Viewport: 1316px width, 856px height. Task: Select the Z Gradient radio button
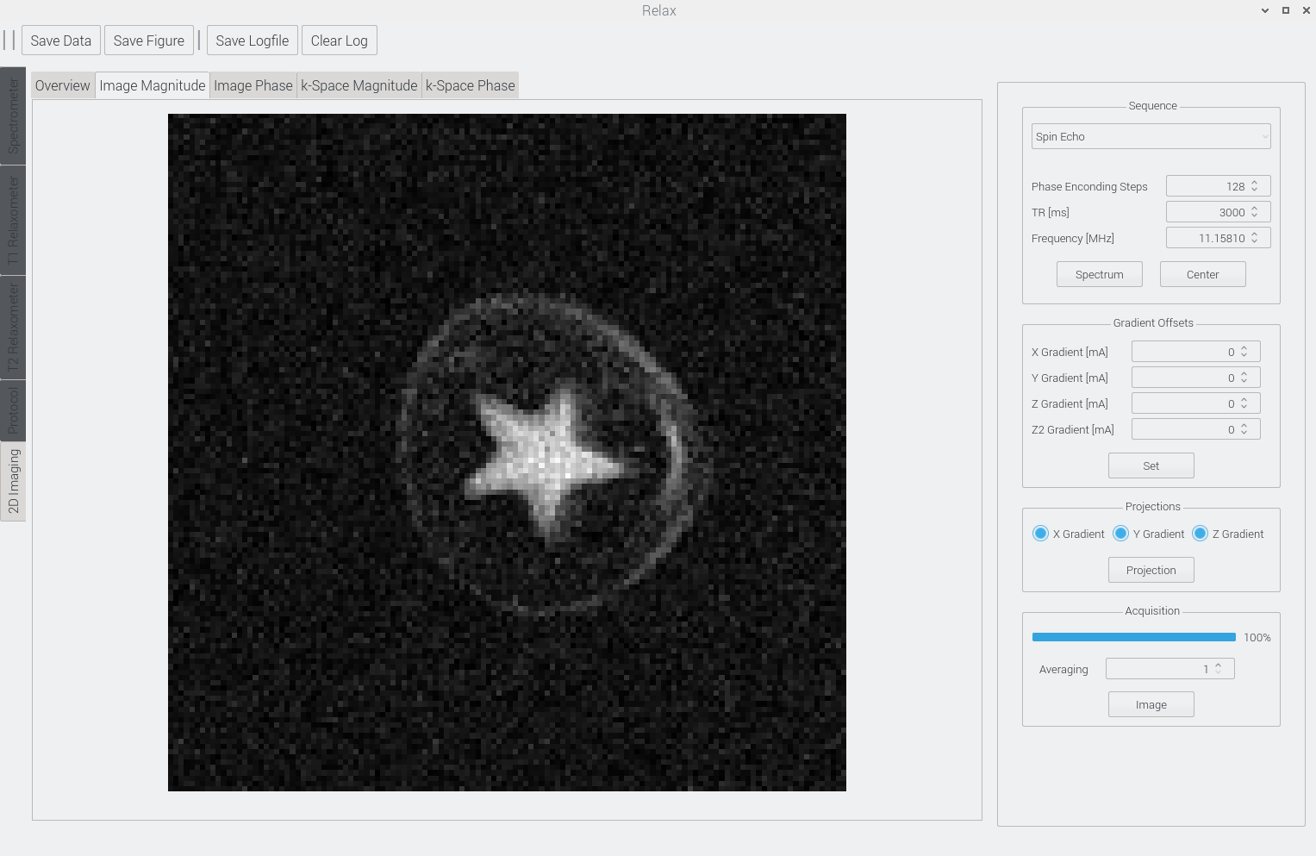click(1200, 534)
